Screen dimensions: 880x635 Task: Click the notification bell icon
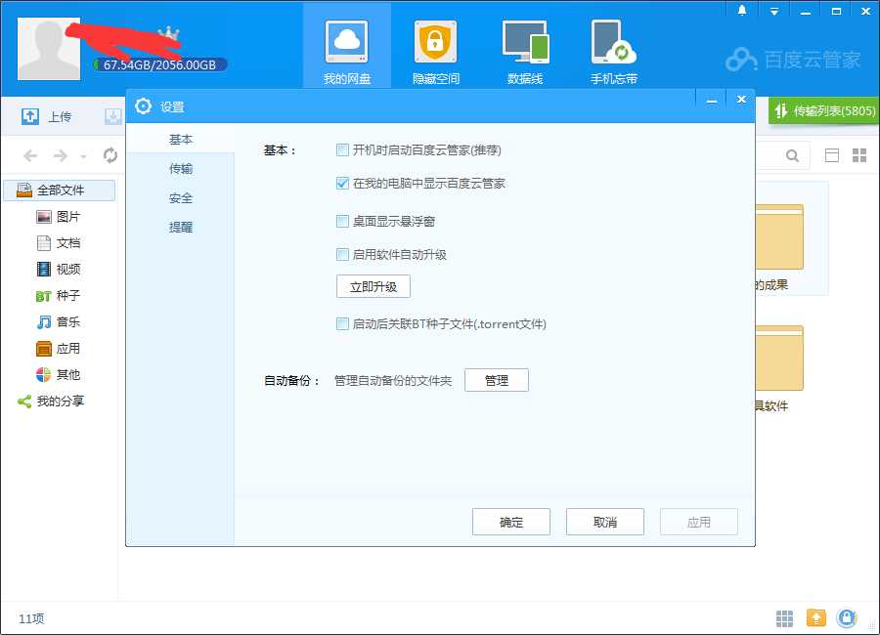coord(742,11)
